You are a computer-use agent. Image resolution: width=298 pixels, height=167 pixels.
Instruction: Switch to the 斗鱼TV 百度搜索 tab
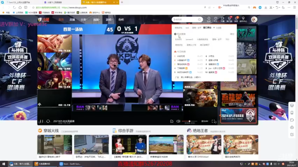(62, 2)
